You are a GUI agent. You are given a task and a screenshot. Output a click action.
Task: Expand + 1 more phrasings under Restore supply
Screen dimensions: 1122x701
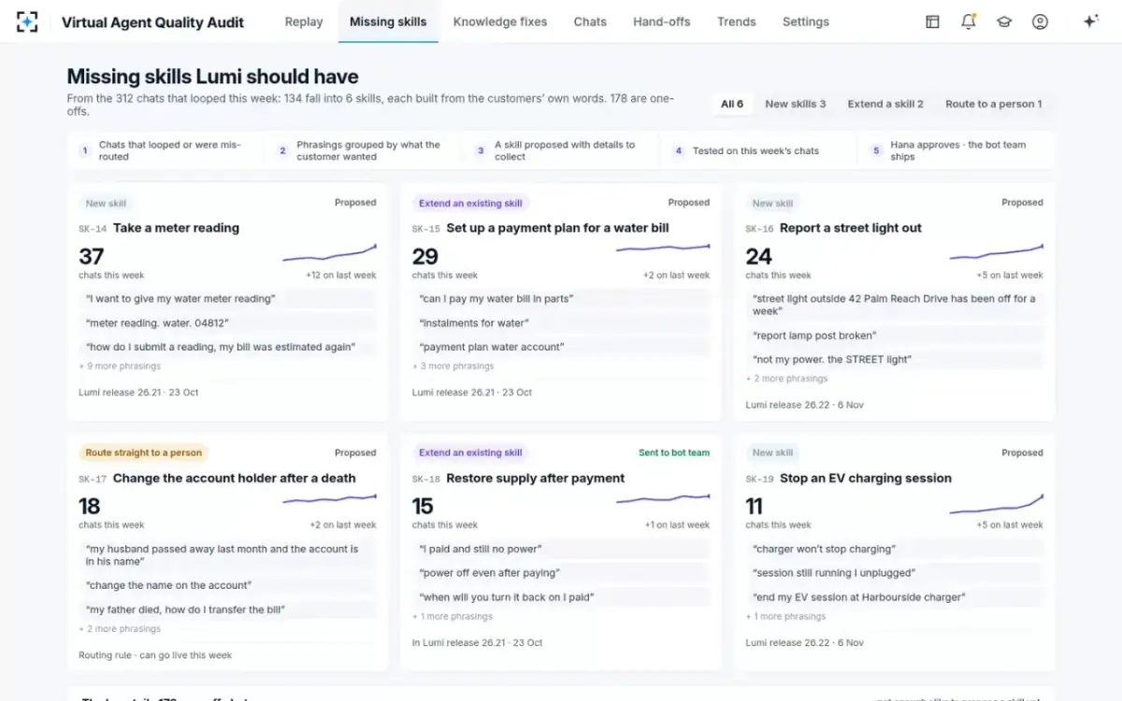click(453, 617)
